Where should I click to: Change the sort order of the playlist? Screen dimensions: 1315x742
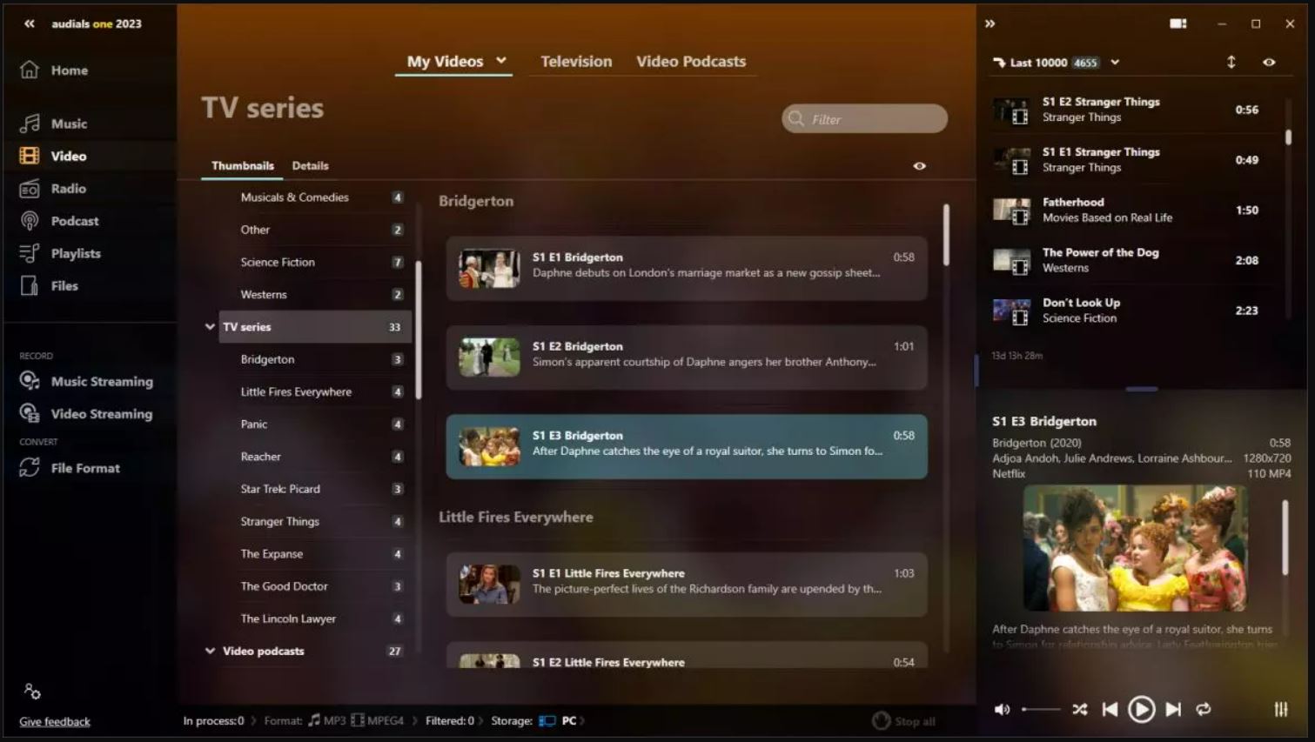tap(1231, 63)
